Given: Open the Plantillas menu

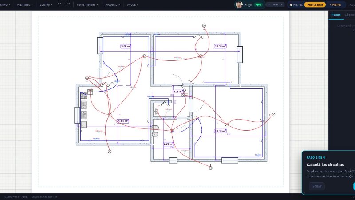Looking at the screenshot, I should [25, 4].
